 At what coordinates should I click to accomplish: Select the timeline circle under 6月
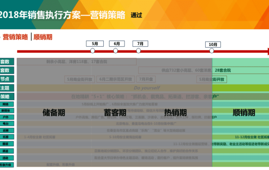(x=116, y=51)
